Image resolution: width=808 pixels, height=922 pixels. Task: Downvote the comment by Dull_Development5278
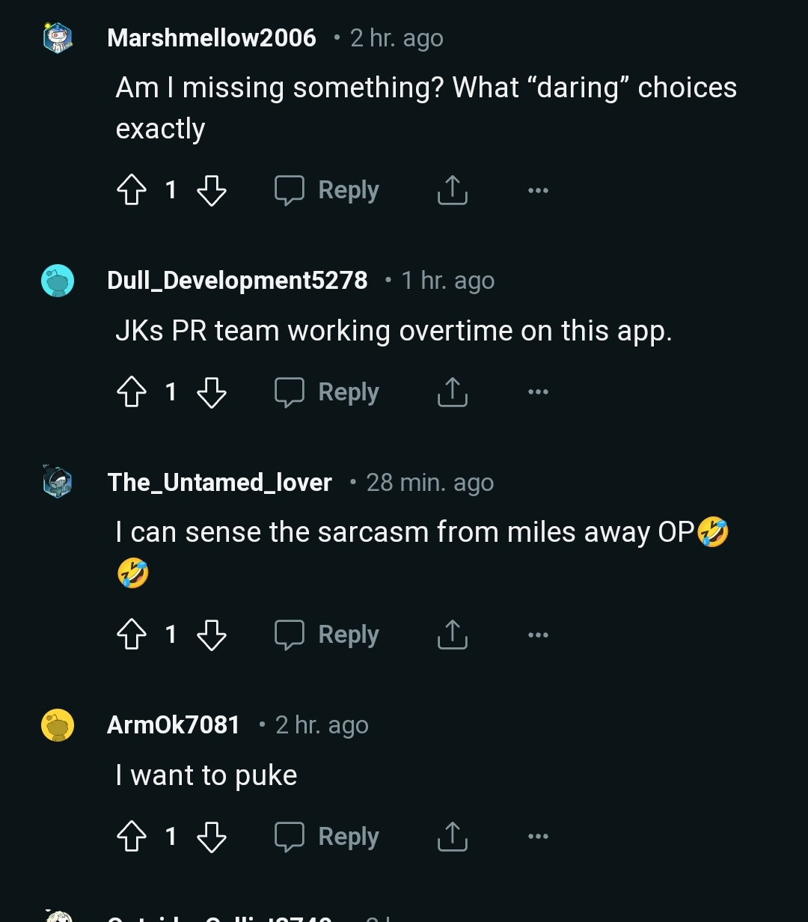(x=212, y=391)
